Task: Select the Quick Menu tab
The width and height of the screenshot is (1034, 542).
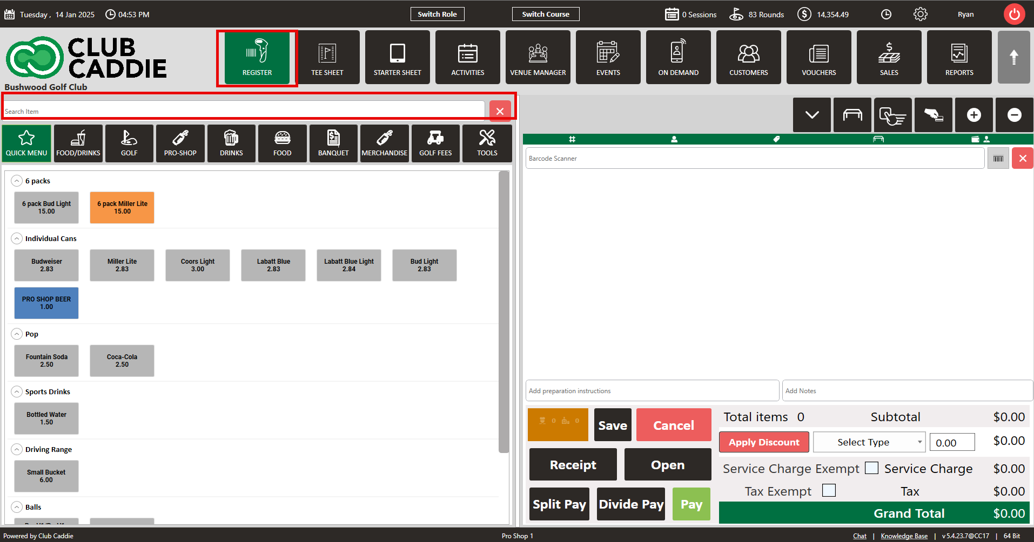Action: coord(26,143)
